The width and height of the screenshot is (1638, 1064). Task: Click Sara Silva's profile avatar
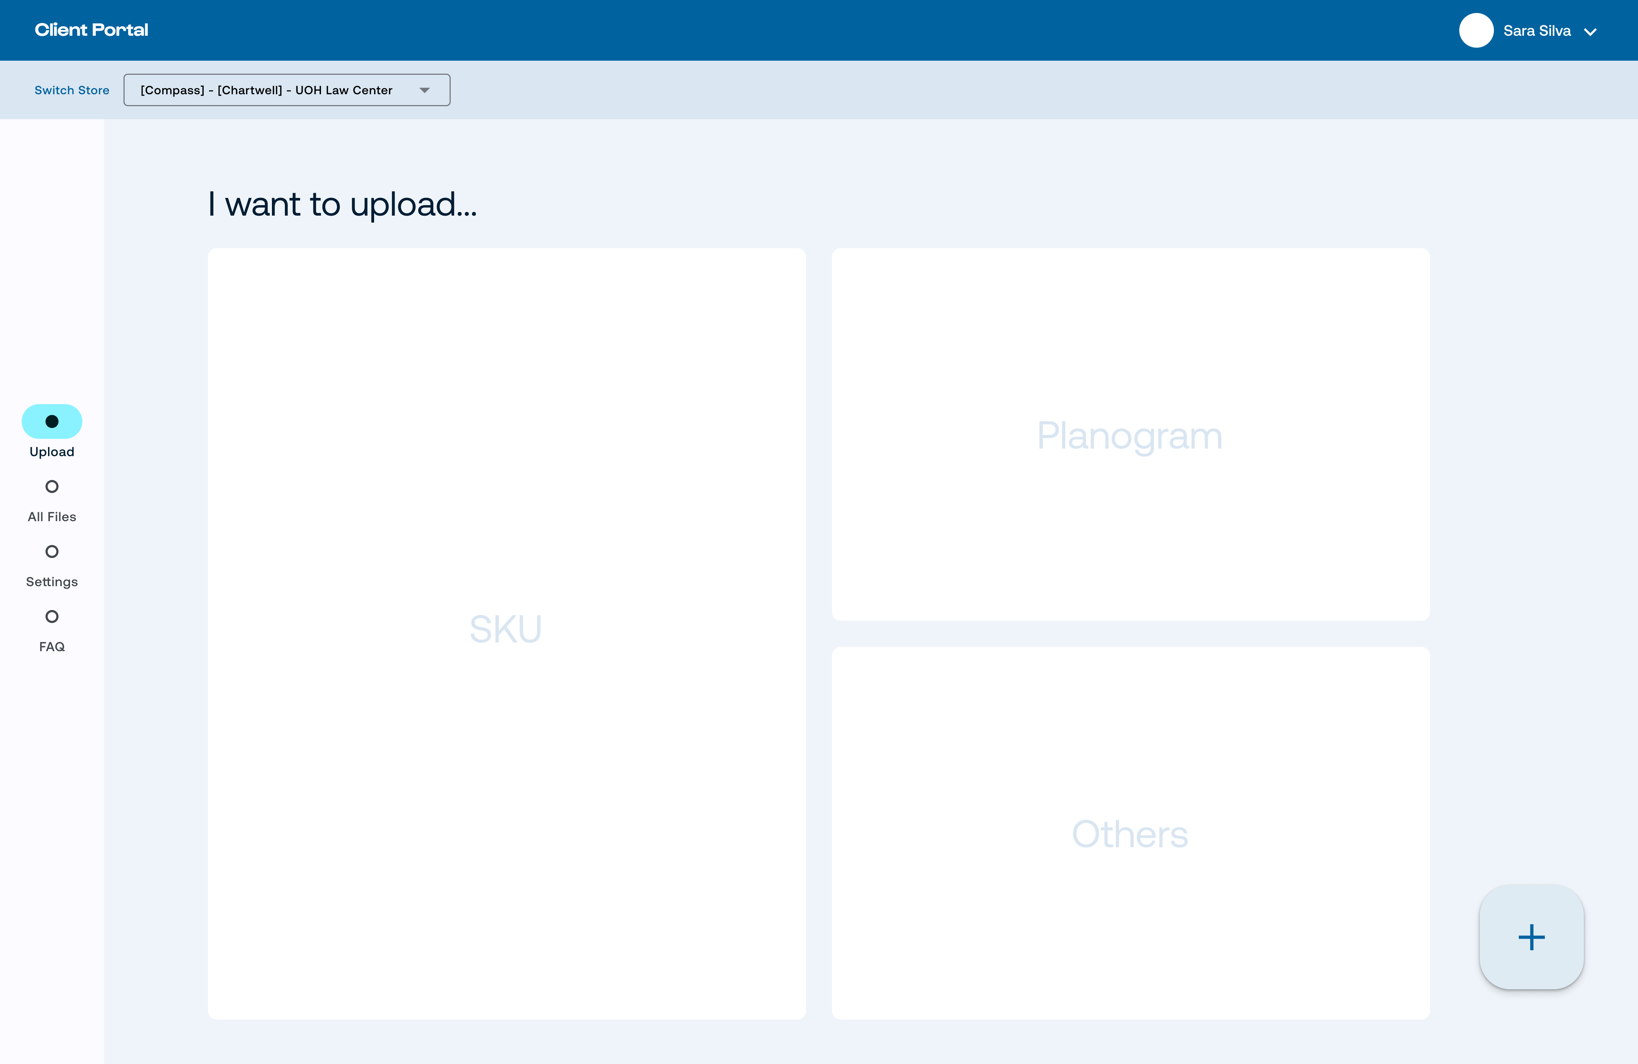pyautogui.click(x=1475, y=30)
